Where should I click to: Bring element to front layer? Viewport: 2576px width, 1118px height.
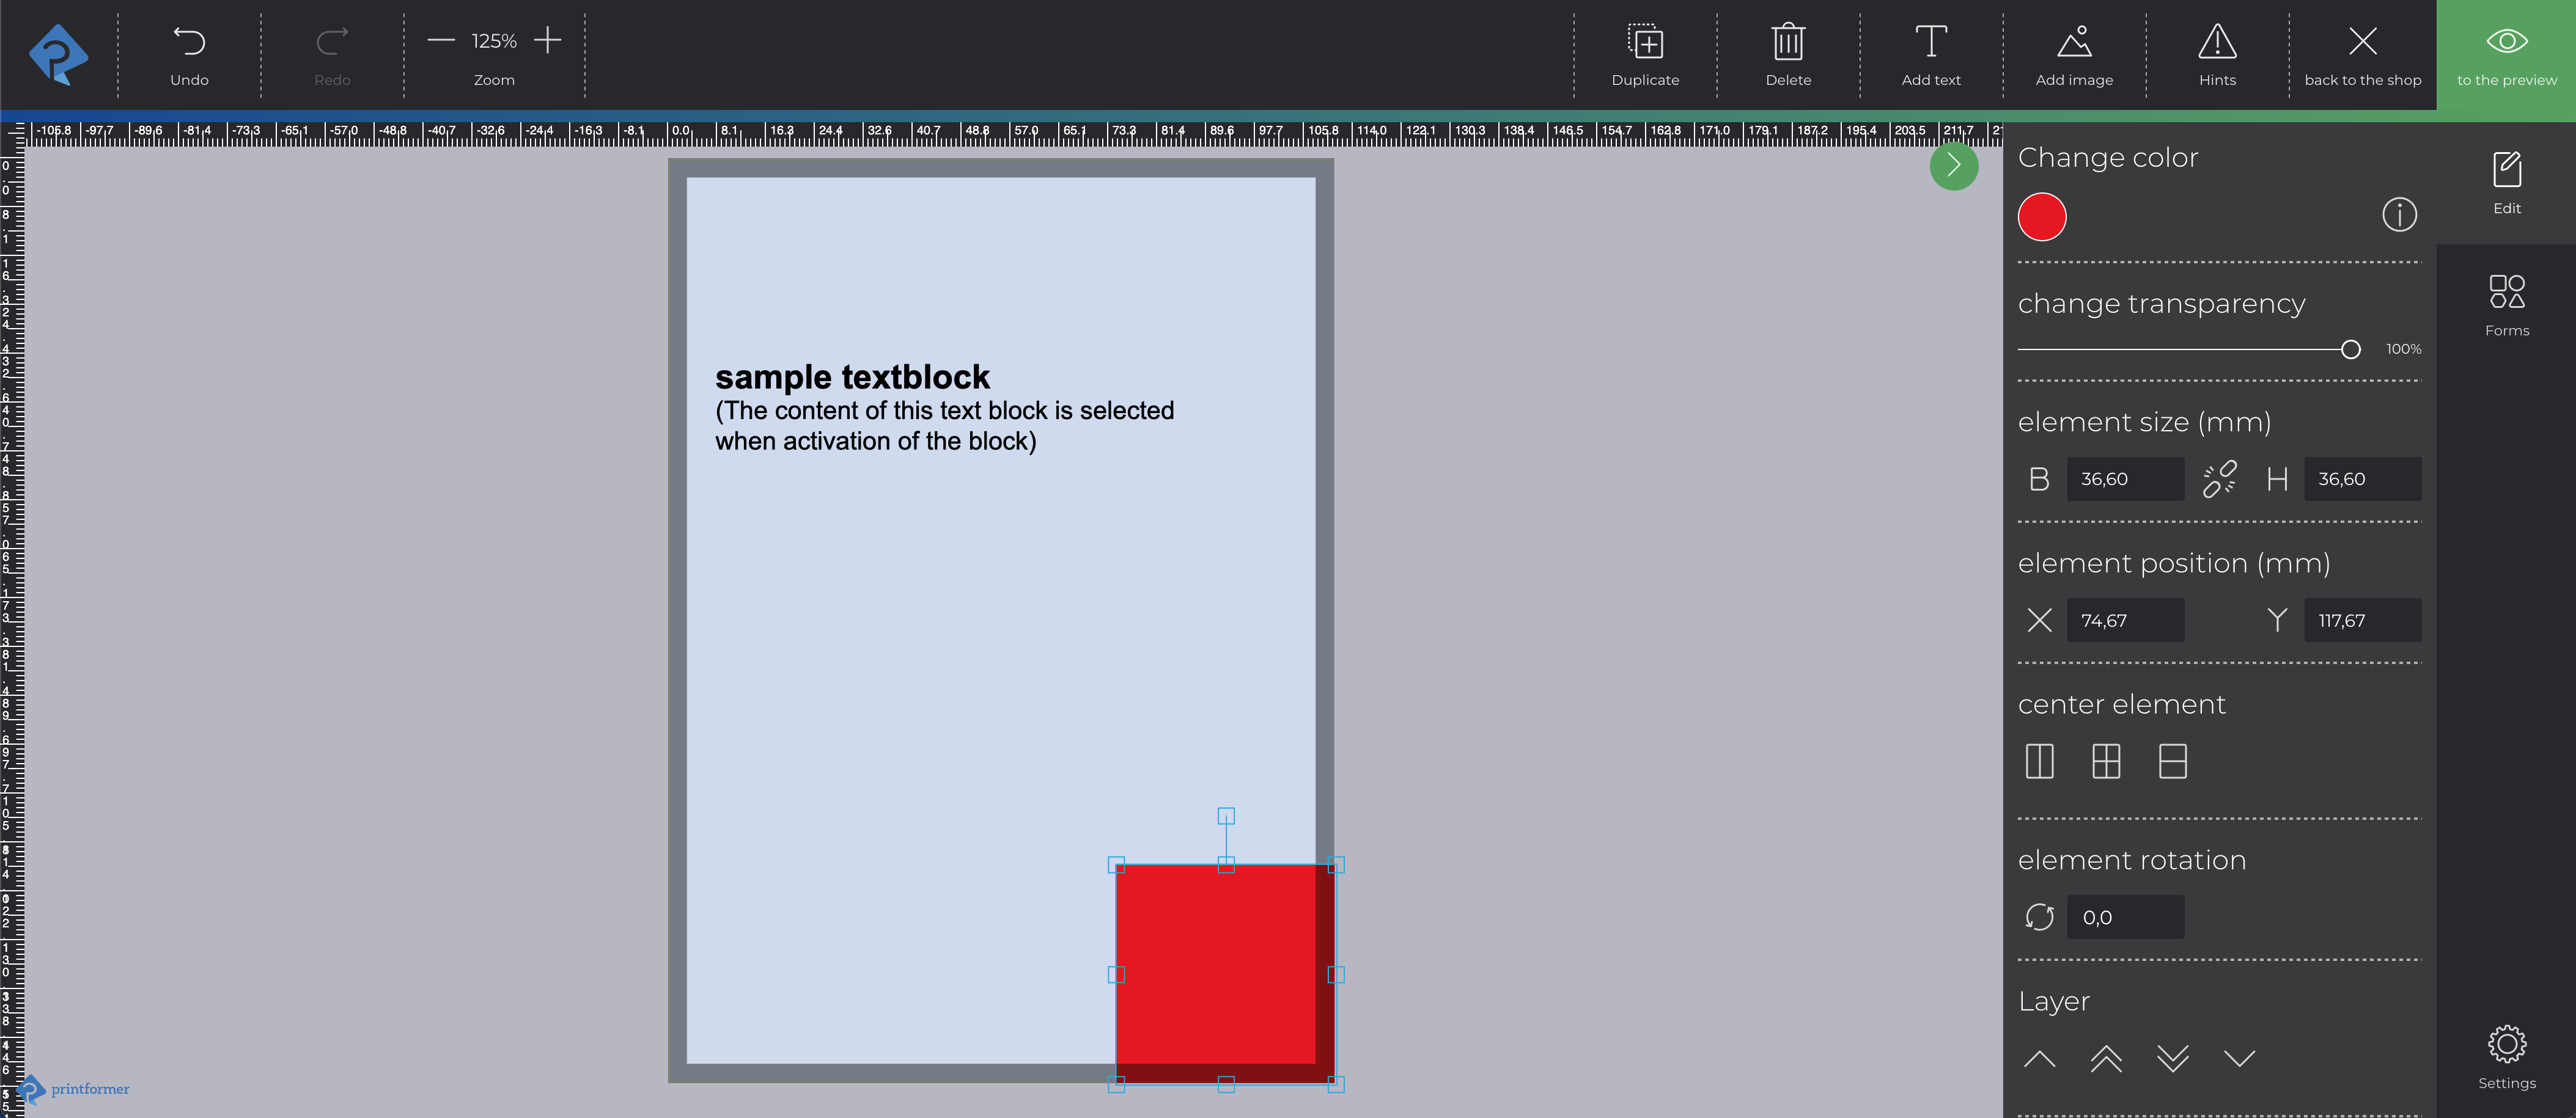click(2106, 1059)
